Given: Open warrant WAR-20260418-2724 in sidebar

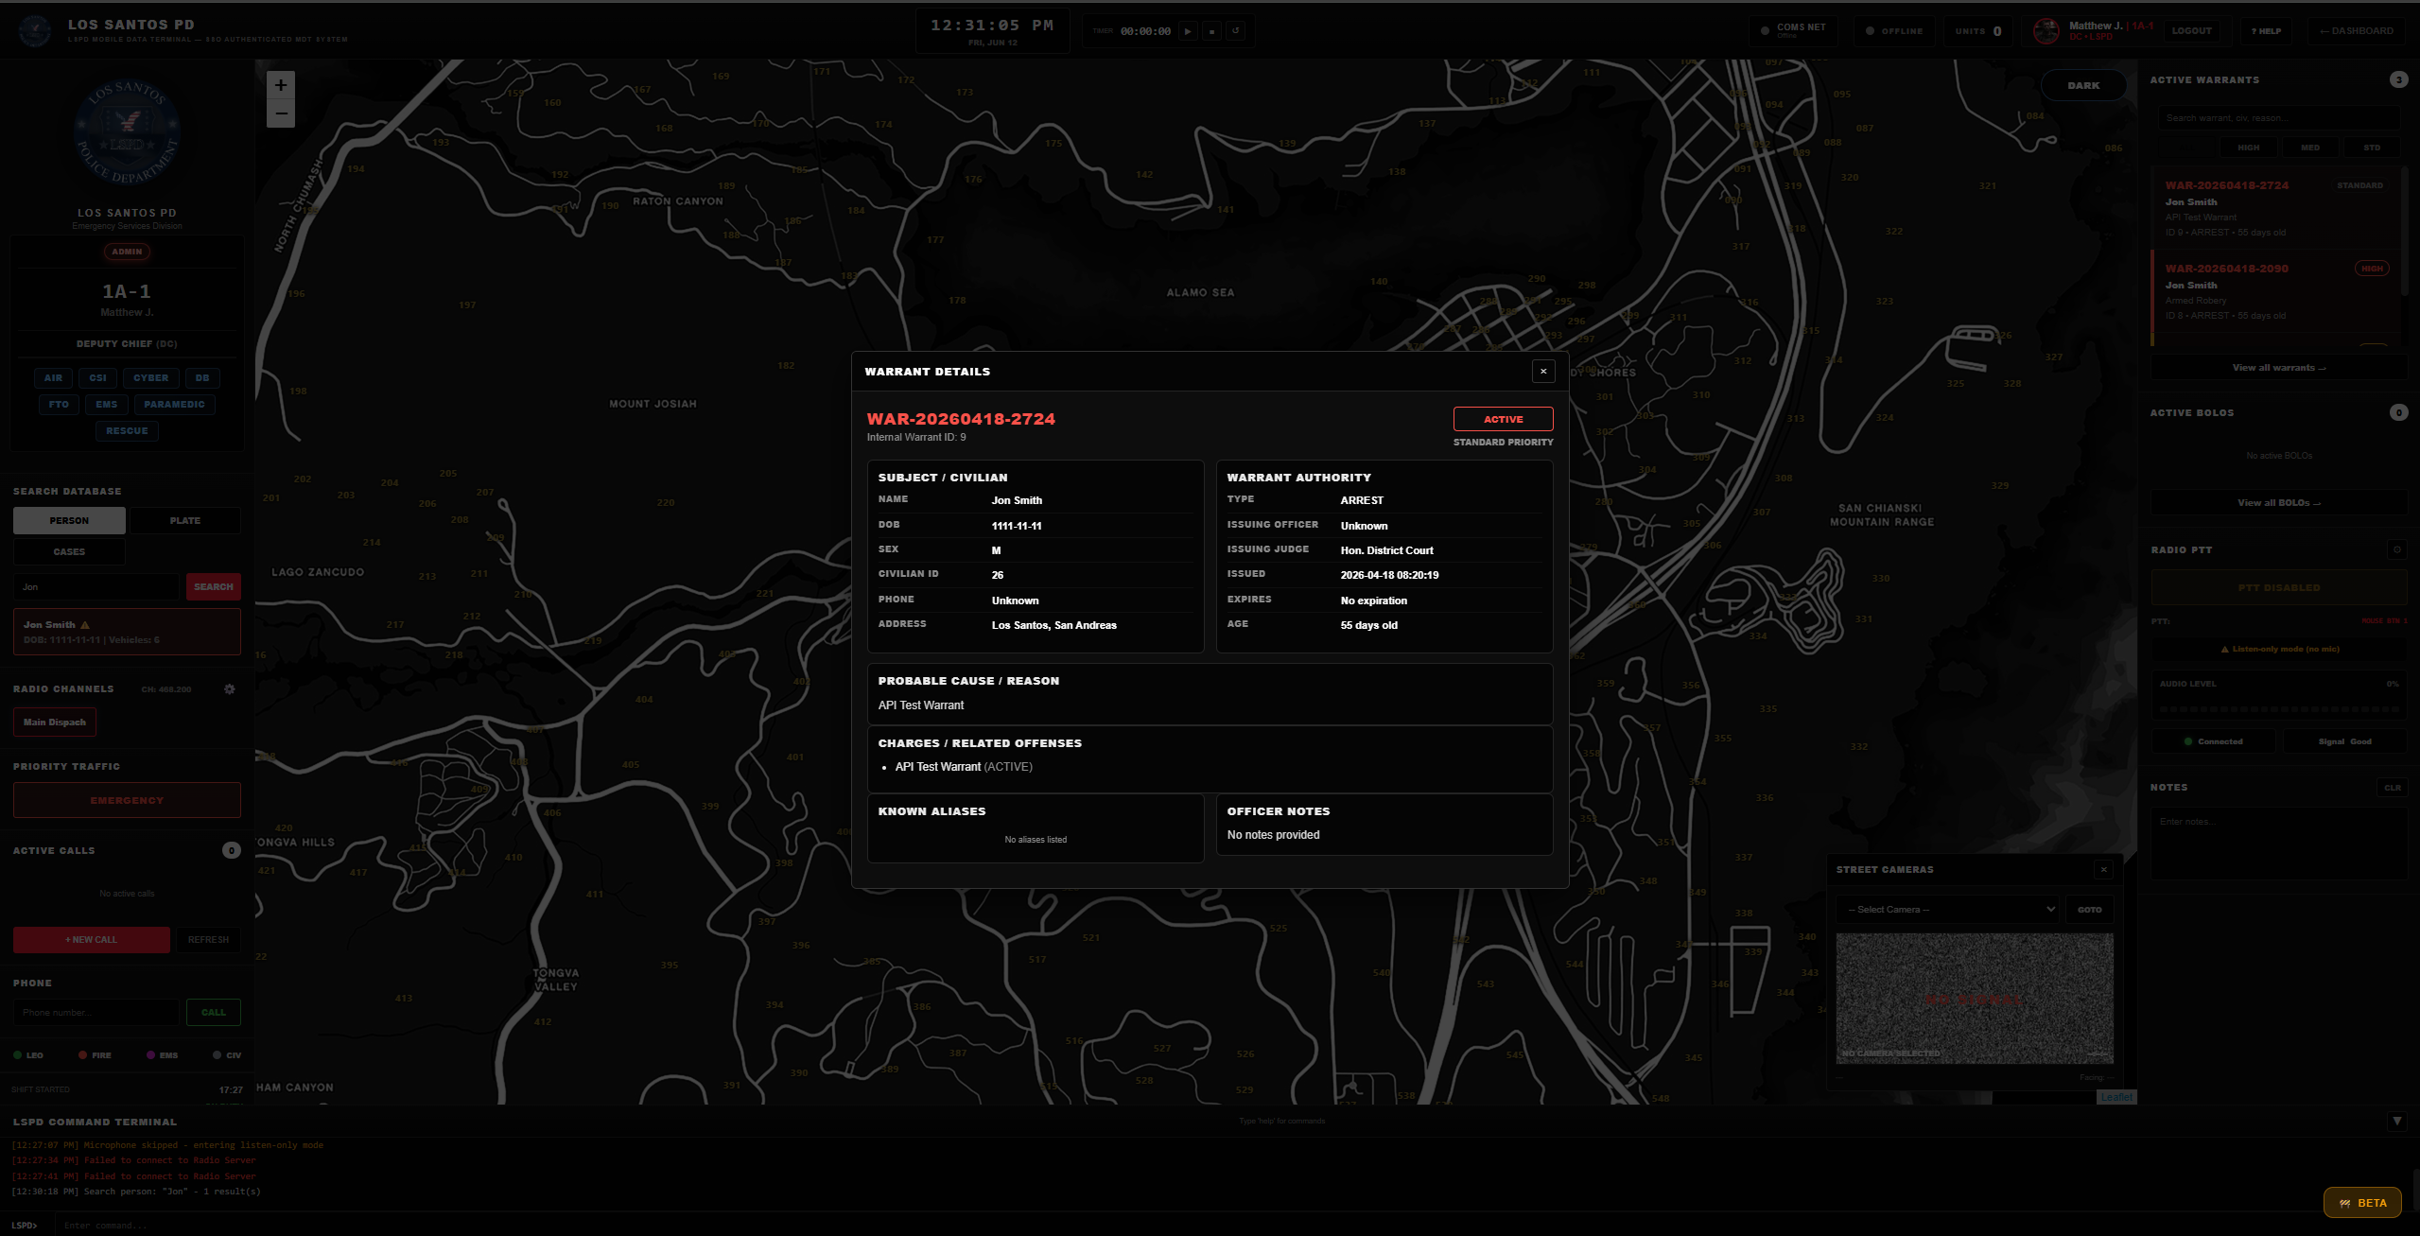Looking at the screenshot, I should (x=2275, y=208).
